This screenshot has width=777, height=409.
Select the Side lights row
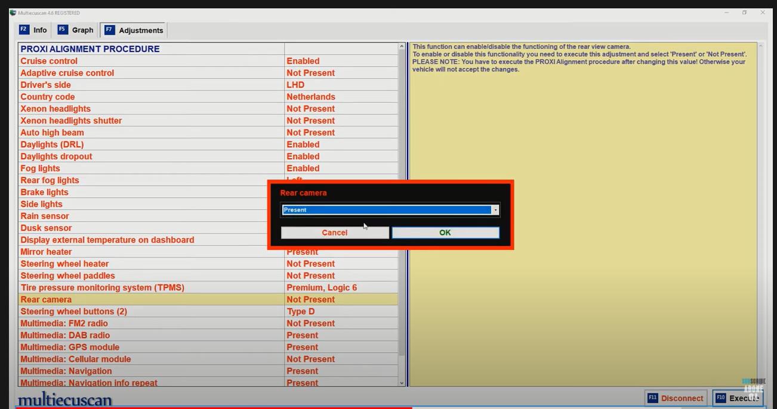click(x=143, y=204)
